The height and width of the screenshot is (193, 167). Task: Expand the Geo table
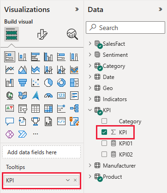(x=90, y=88)
